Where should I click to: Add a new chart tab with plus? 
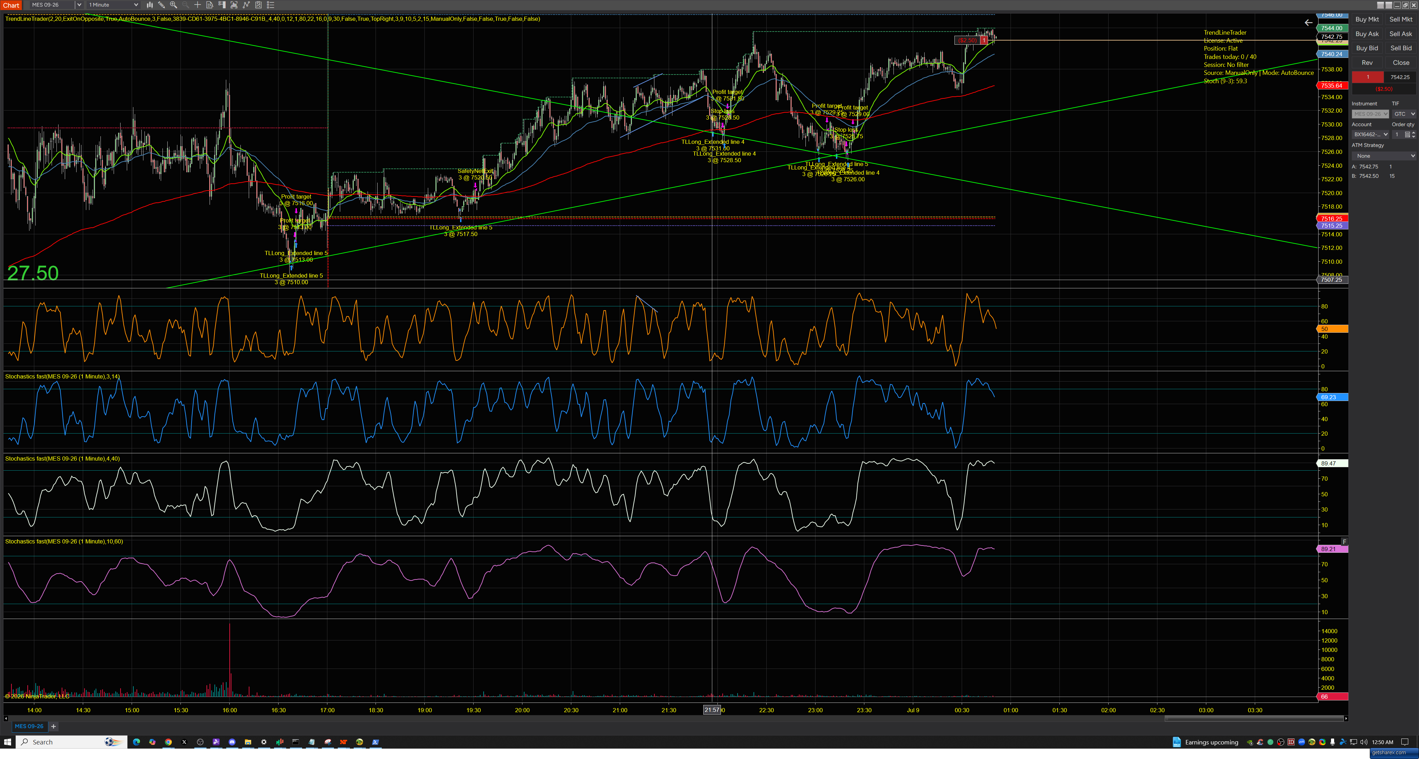point(53,726)
